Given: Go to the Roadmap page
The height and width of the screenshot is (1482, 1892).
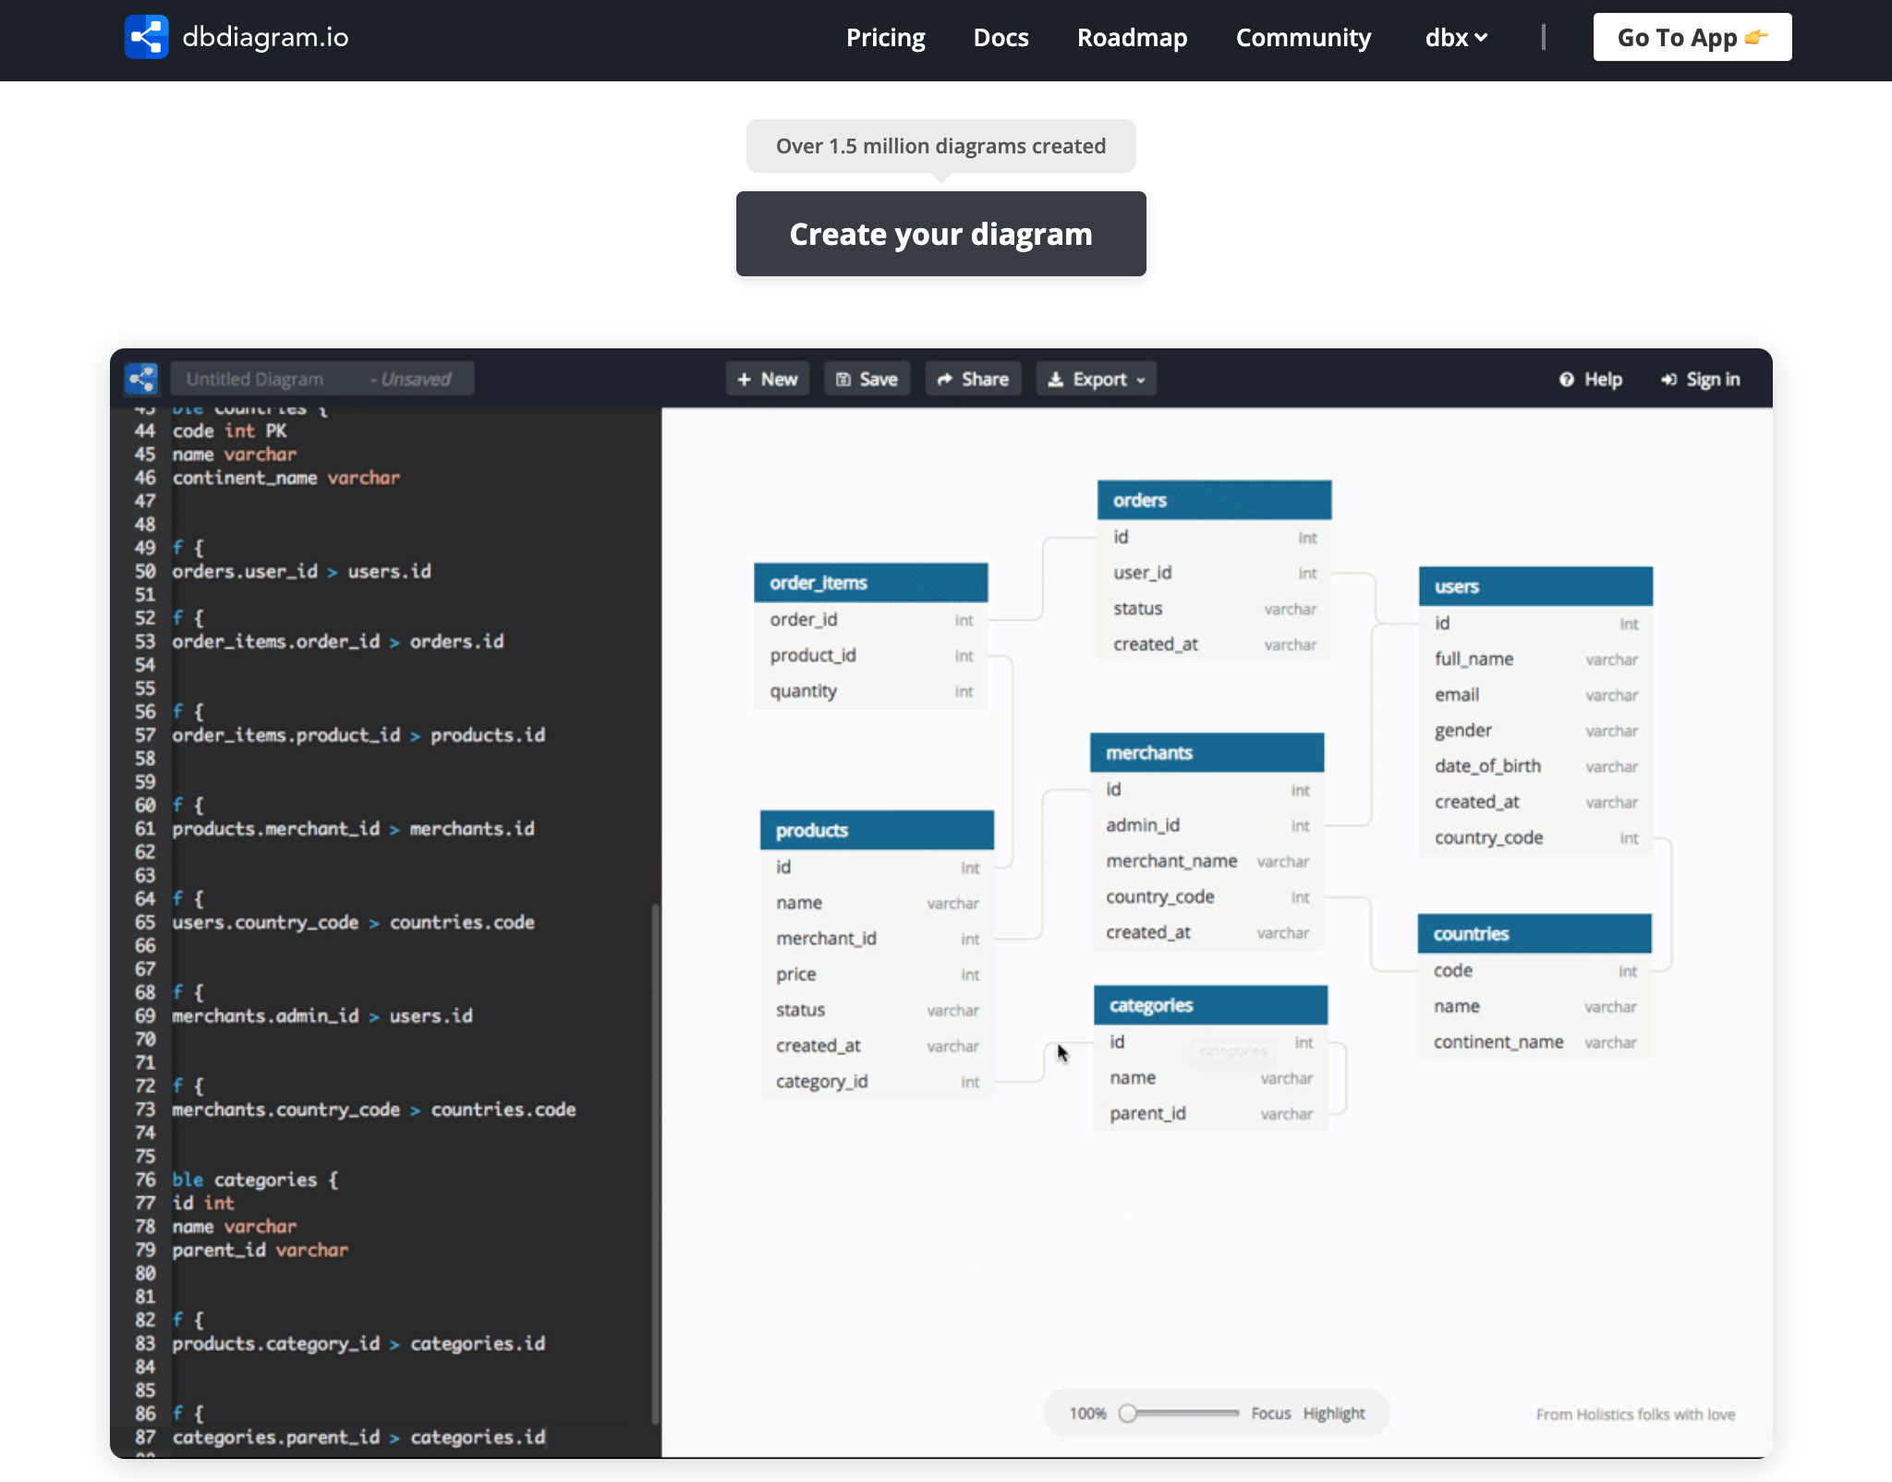Looking at the screenshot, I should click(x=1132, y=37).
